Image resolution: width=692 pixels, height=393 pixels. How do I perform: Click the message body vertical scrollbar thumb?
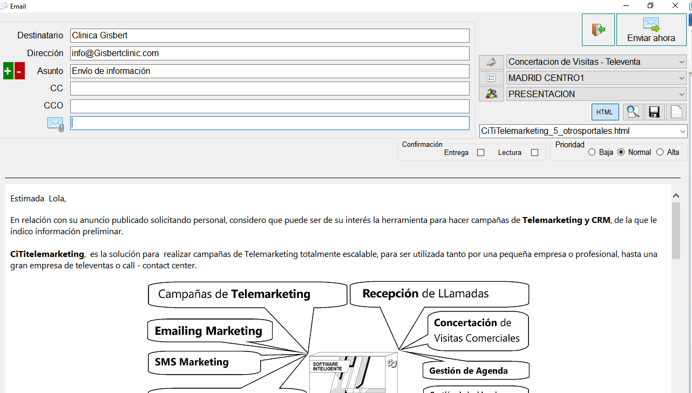pyautogui.click(x=676, y=231)
